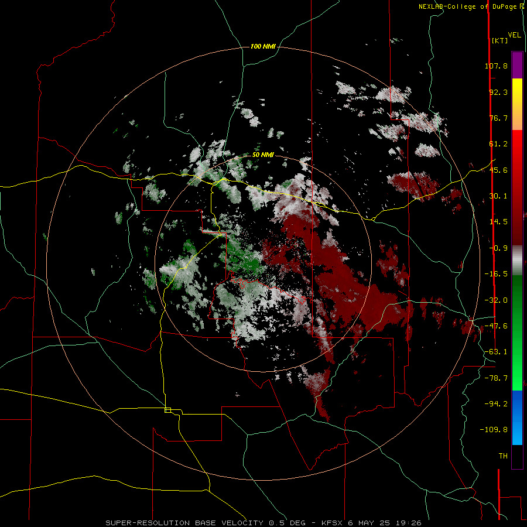This screenshot has height=527, width=527.
Task: Click the [KT] units label
Action: 499,40
